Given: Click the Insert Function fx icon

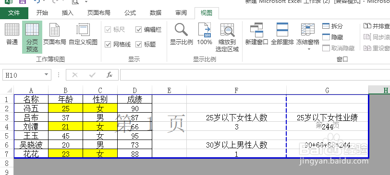Looking at the screenshot, I should pos(110,75).
